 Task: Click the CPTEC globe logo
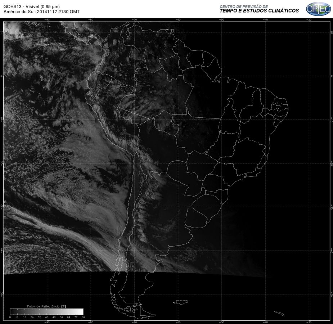[x=318, y=9]
